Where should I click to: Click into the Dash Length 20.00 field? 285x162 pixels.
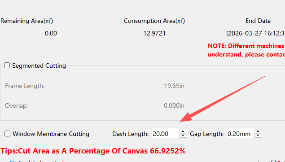(166, 134)
